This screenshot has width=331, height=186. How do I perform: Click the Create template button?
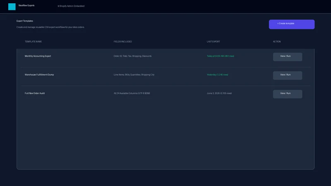[x=292, y=24]
